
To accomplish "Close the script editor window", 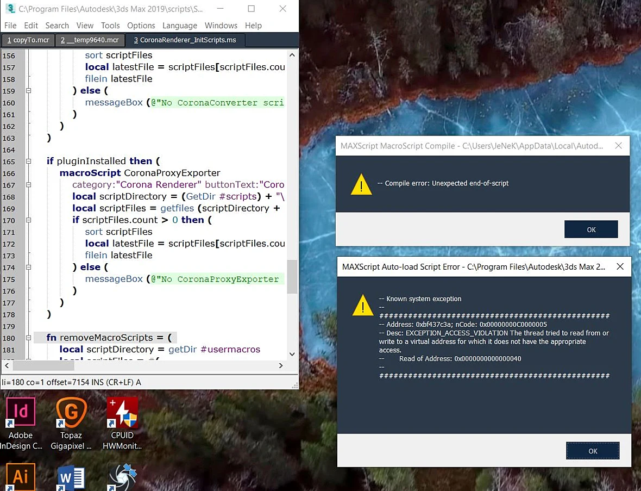I will coord(282,8).
